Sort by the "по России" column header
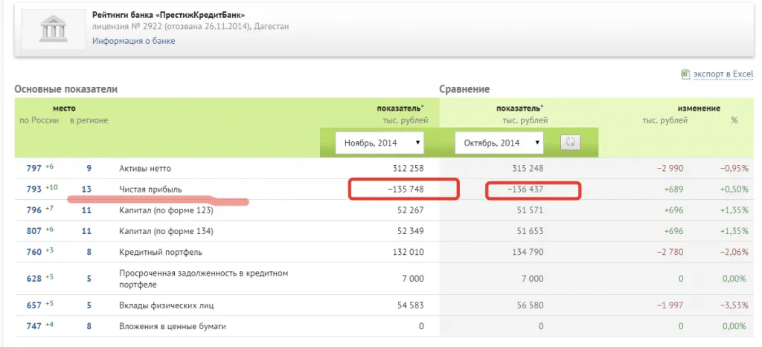Viewport: 762px width, 347px height. point(39,120)
